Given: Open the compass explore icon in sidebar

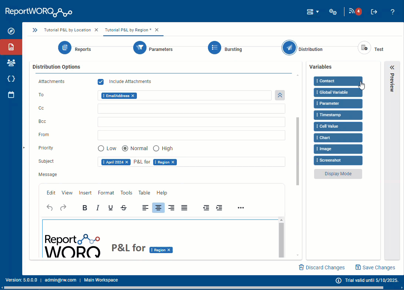Looking at the screenshot, I should [11, 31].
